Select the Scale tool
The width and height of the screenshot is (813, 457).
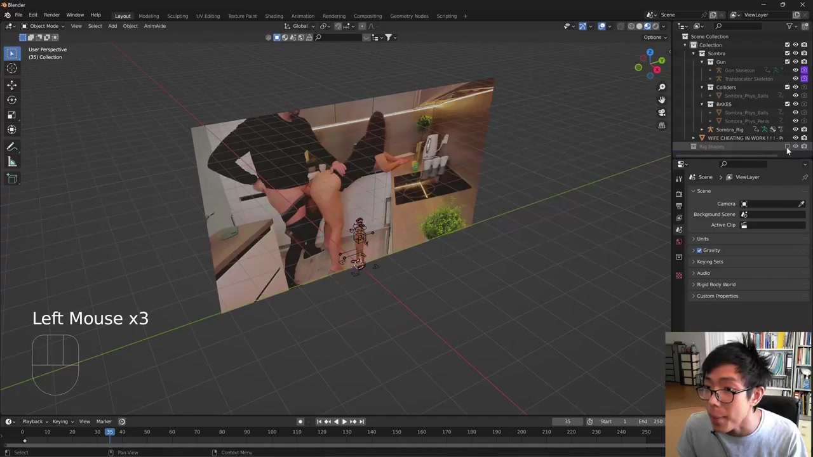11,115
